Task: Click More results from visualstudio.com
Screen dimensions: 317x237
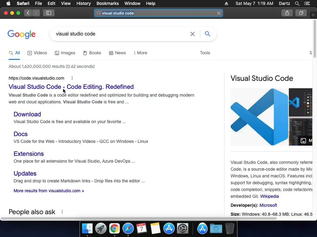Action: (x=49, y=191)
